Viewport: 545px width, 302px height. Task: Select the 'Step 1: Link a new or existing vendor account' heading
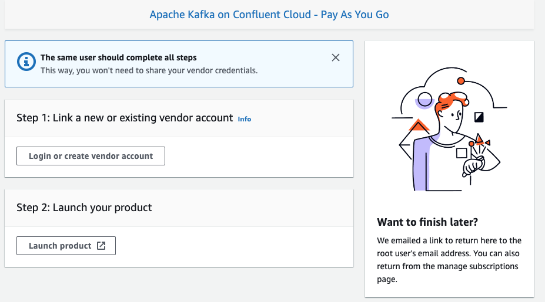coord(125,118)
